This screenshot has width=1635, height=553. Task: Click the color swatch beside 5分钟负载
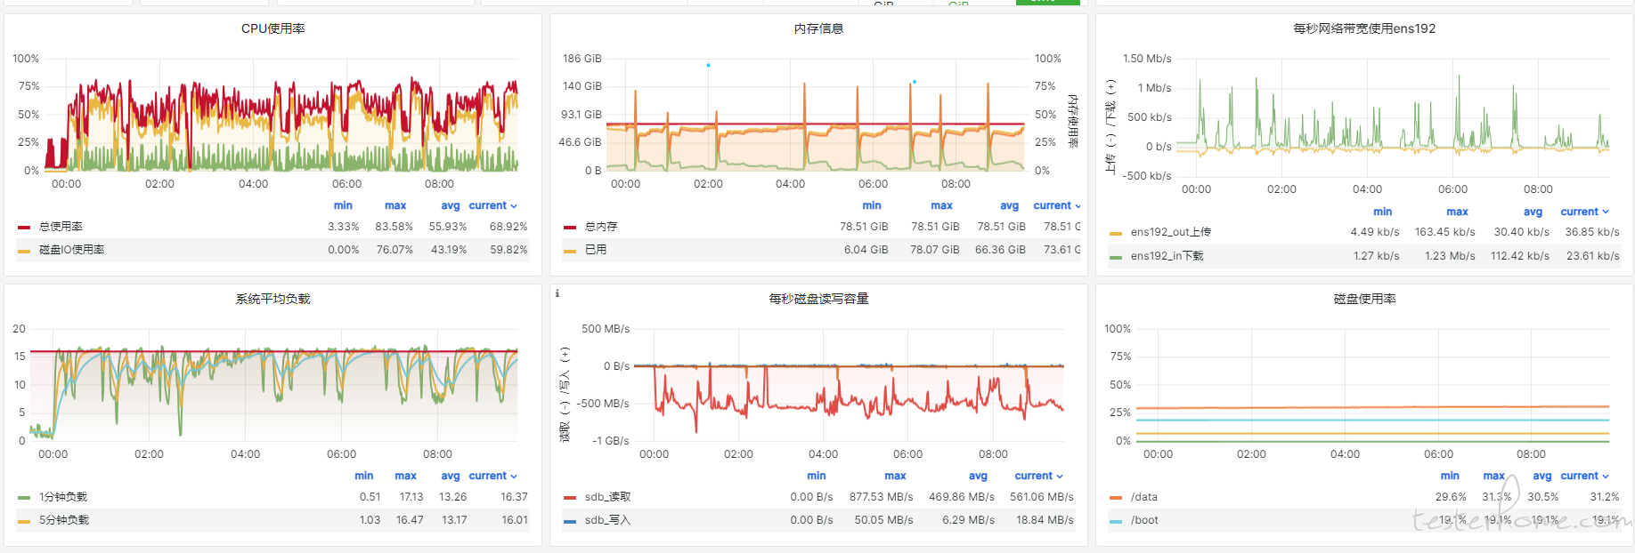(x=24, y=520)
